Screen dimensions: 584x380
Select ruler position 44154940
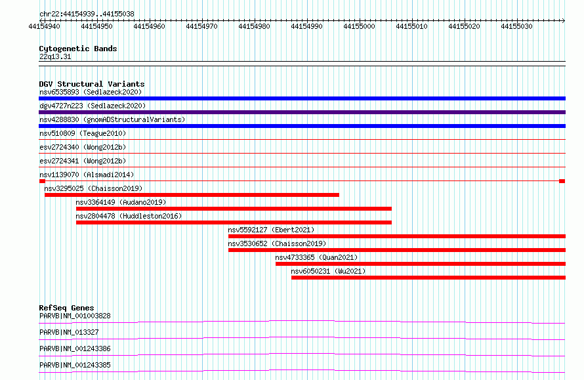45,26
